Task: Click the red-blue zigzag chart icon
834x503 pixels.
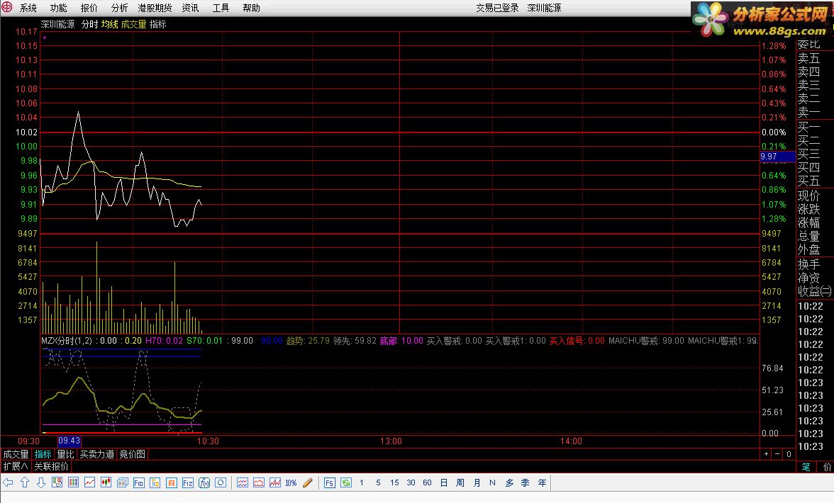Action: (x=275, y=482)
